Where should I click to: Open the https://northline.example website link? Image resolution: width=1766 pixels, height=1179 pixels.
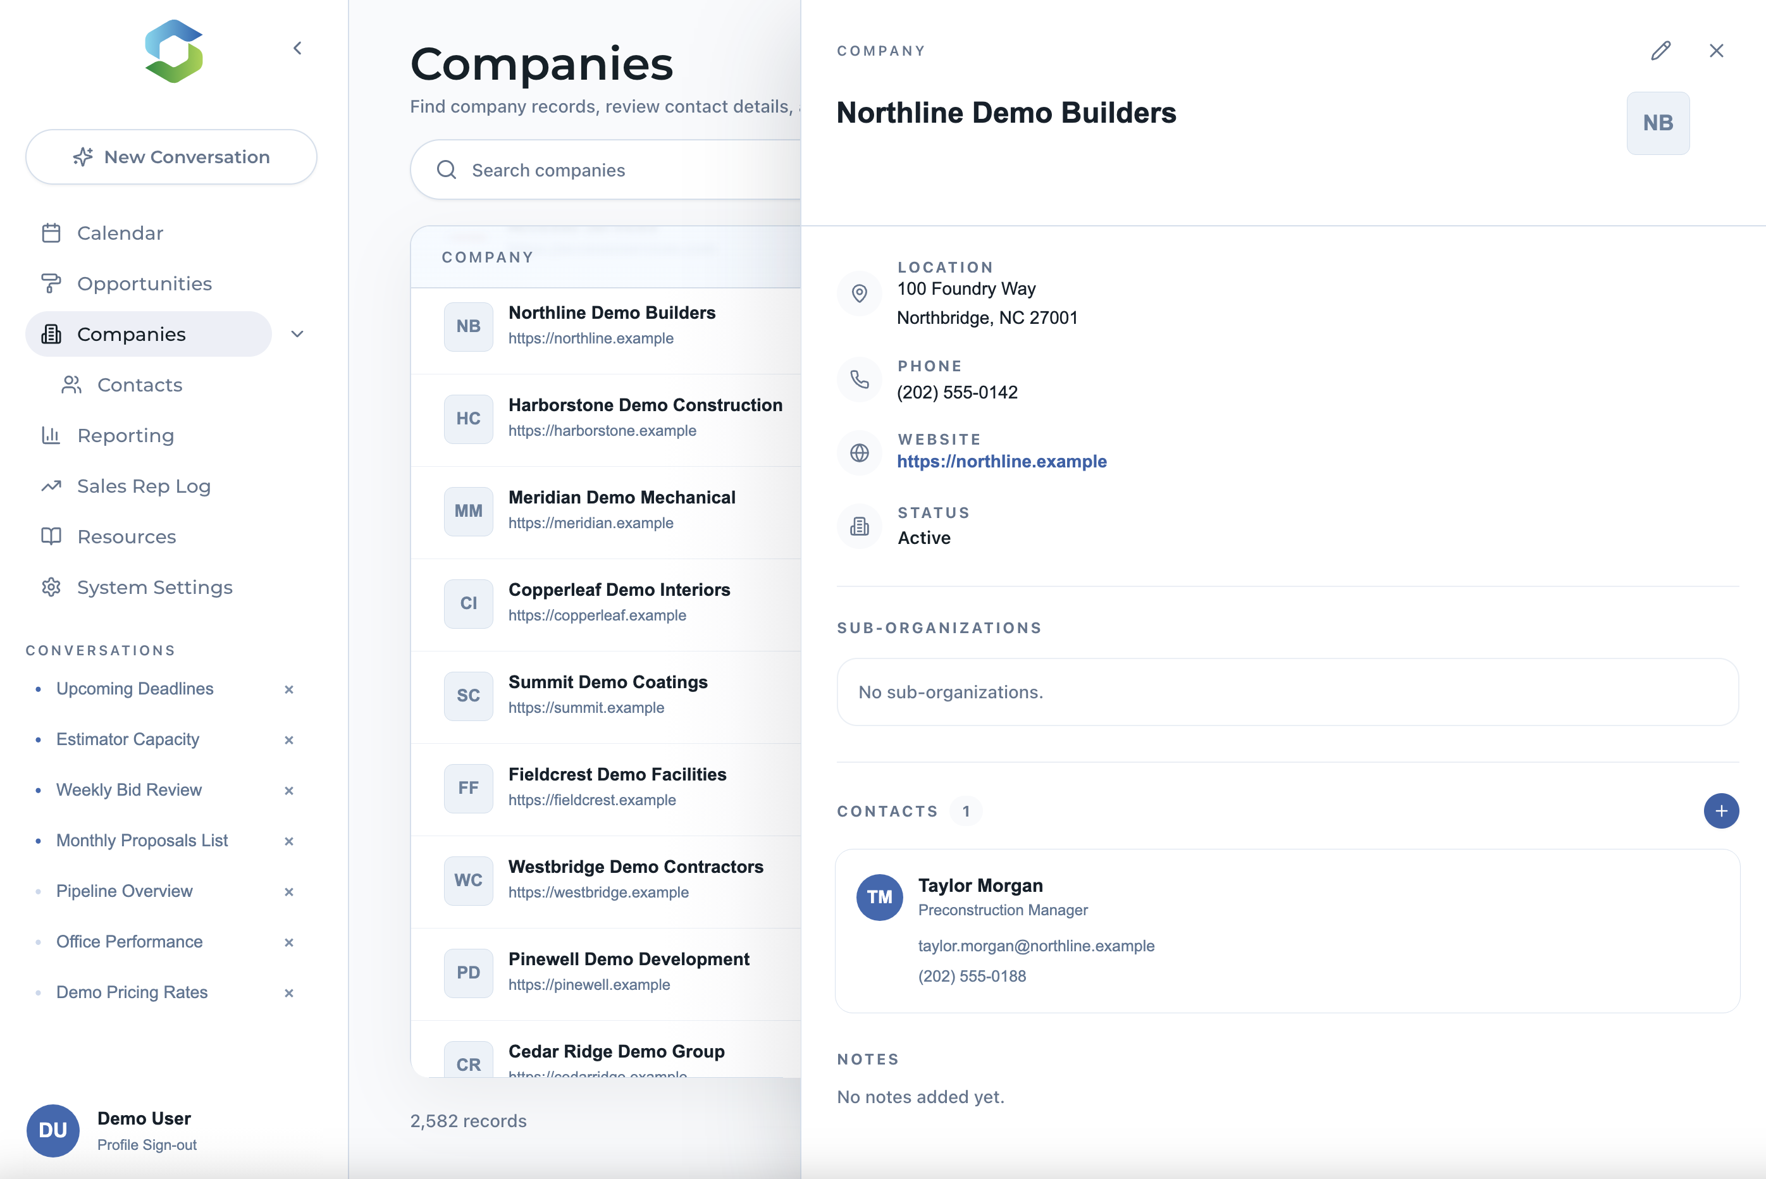(1001, 461)
